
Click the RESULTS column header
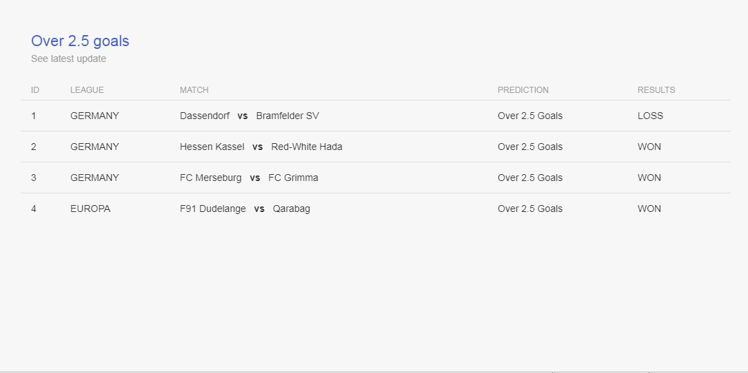point(656,90)
